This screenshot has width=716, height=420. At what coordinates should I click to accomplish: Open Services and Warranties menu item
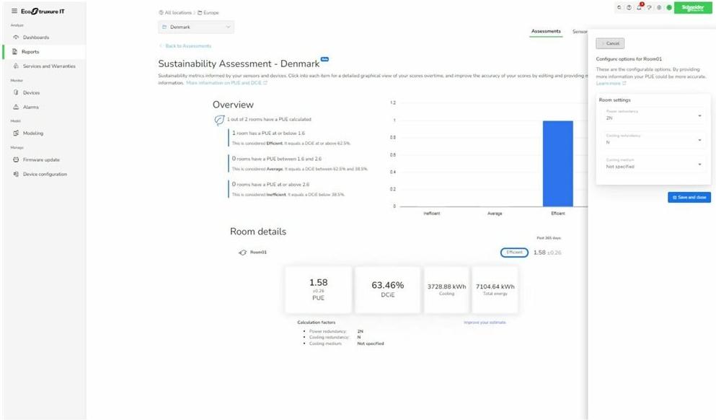48,66
